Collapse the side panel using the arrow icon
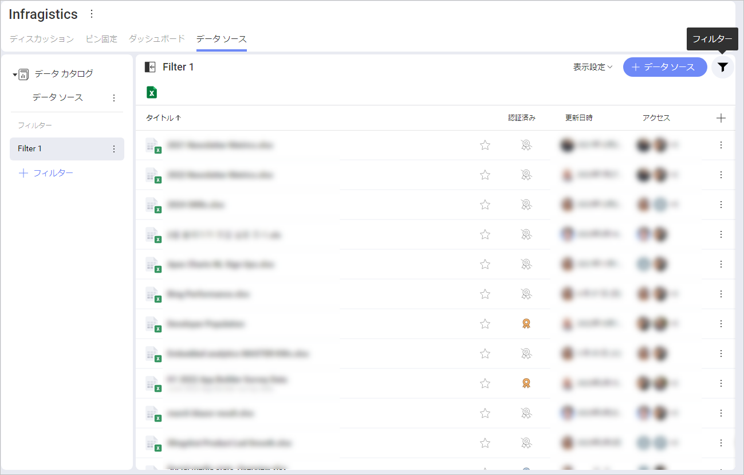 150,67
